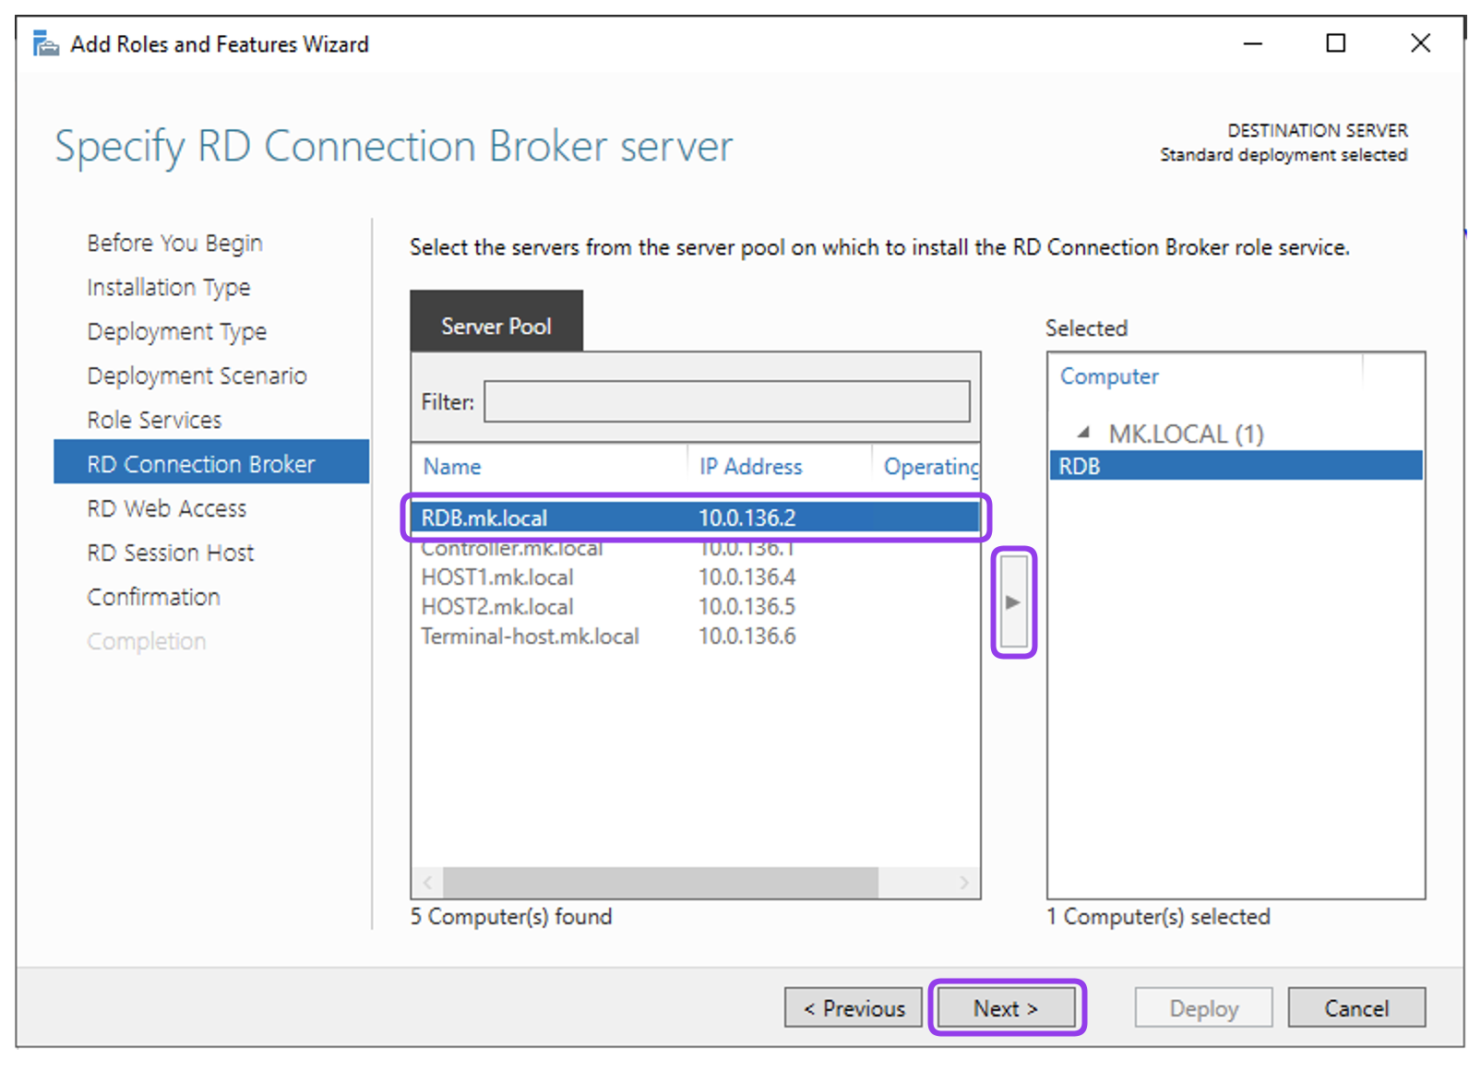Open the Confirmation step

click(153, 598)
